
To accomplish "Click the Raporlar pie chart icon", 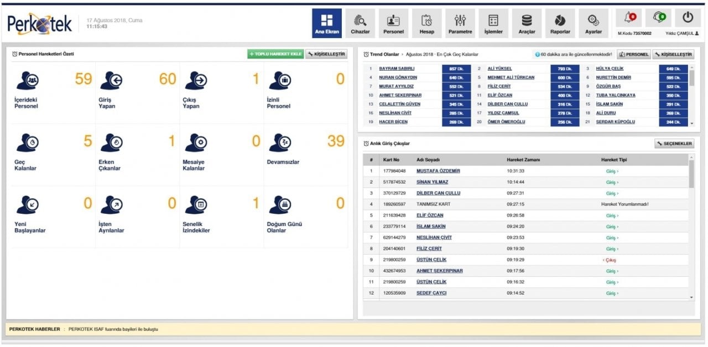I will [x=560, y=20].
